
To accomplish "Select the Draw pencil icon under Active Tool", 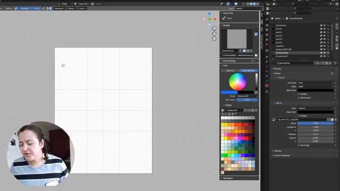I will pyautogui.click(x=224, y=19).
